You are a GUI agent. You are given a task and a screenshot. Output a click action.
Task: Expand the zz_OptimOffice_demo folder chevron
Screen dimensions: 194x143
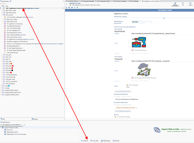[1, 90]
